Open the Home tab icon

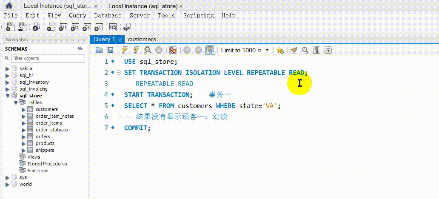tap(9, 6)
